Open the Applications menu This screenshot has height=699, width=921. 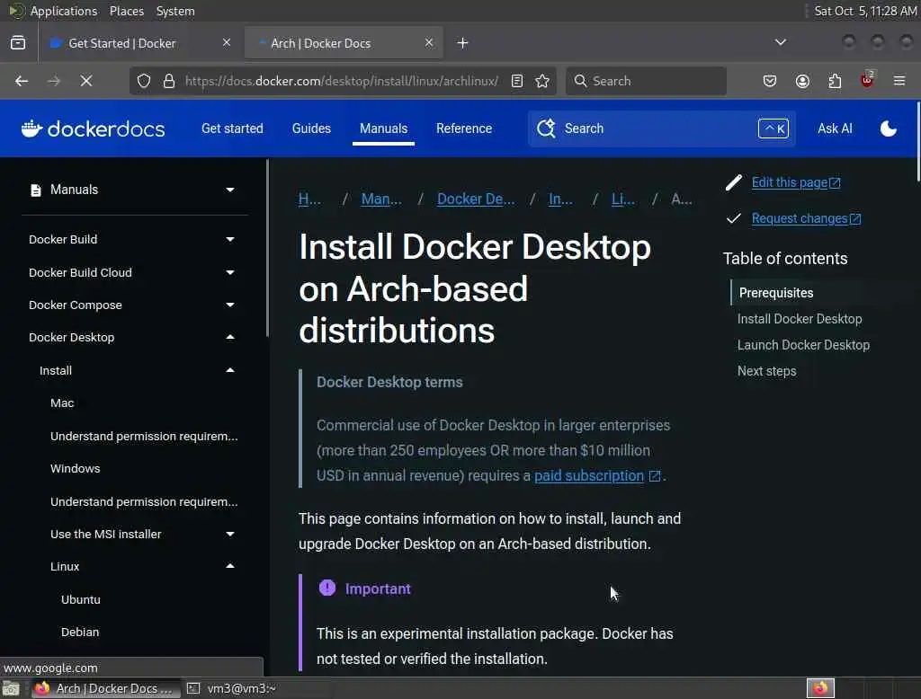click(64, 11)
